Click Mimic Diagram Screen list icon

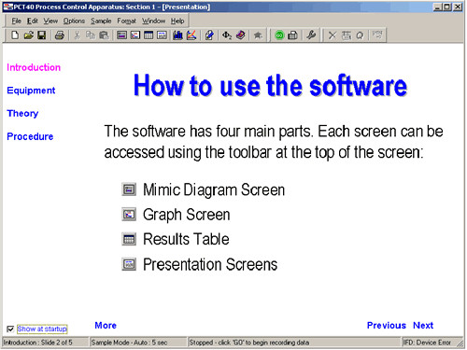tap(129, 189)
